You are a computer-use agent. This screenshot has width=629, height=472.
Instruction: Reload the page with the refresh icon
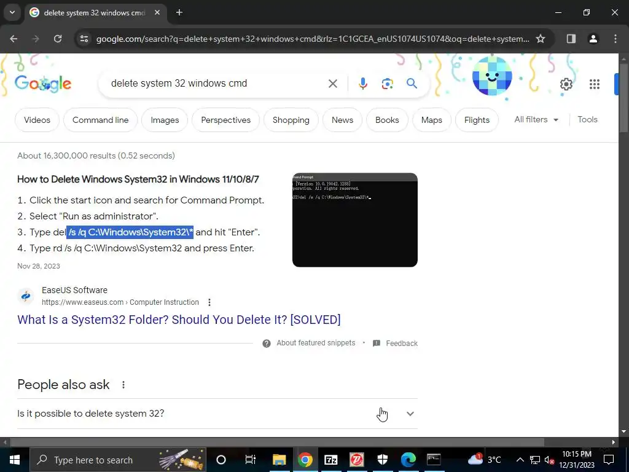pyautogui.click(x=58, y=39)
